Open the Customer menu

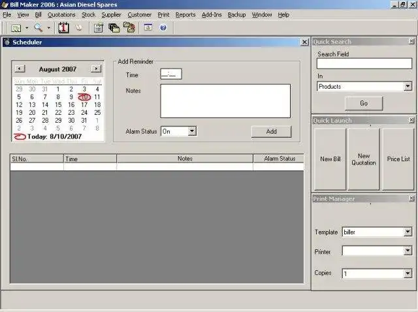coord(139,15)
